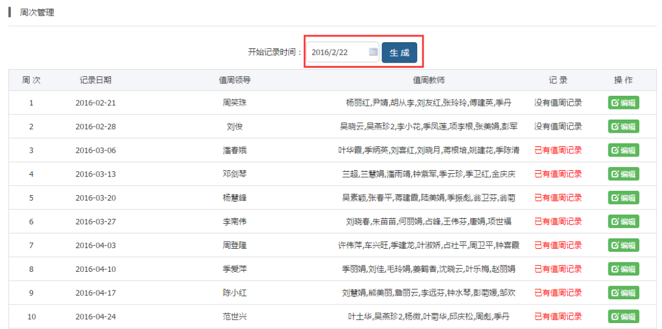Edit week 4 row for 邓剑琴
Image resolution: width=662 pixels, height=329 pixels.
click(623, 174)
